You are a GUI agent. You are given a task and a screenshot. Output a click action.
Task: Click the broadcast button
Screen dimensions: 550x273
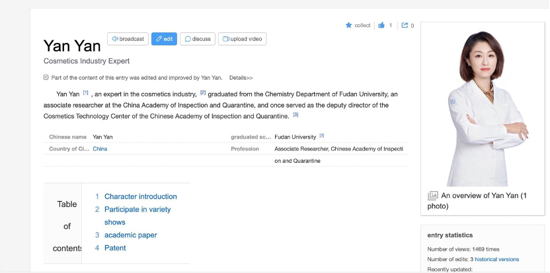pos(128,39)
